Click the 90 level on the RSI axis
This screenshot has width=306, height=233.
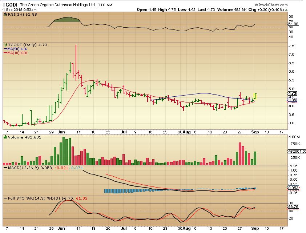(x=291, y=17)
